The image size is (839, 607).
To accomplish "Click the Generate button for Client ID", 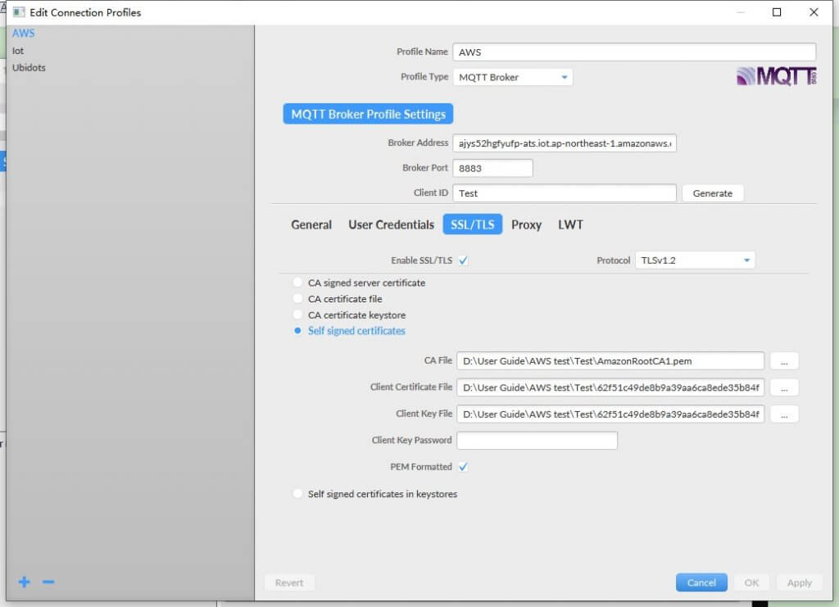I will (712, 193).
